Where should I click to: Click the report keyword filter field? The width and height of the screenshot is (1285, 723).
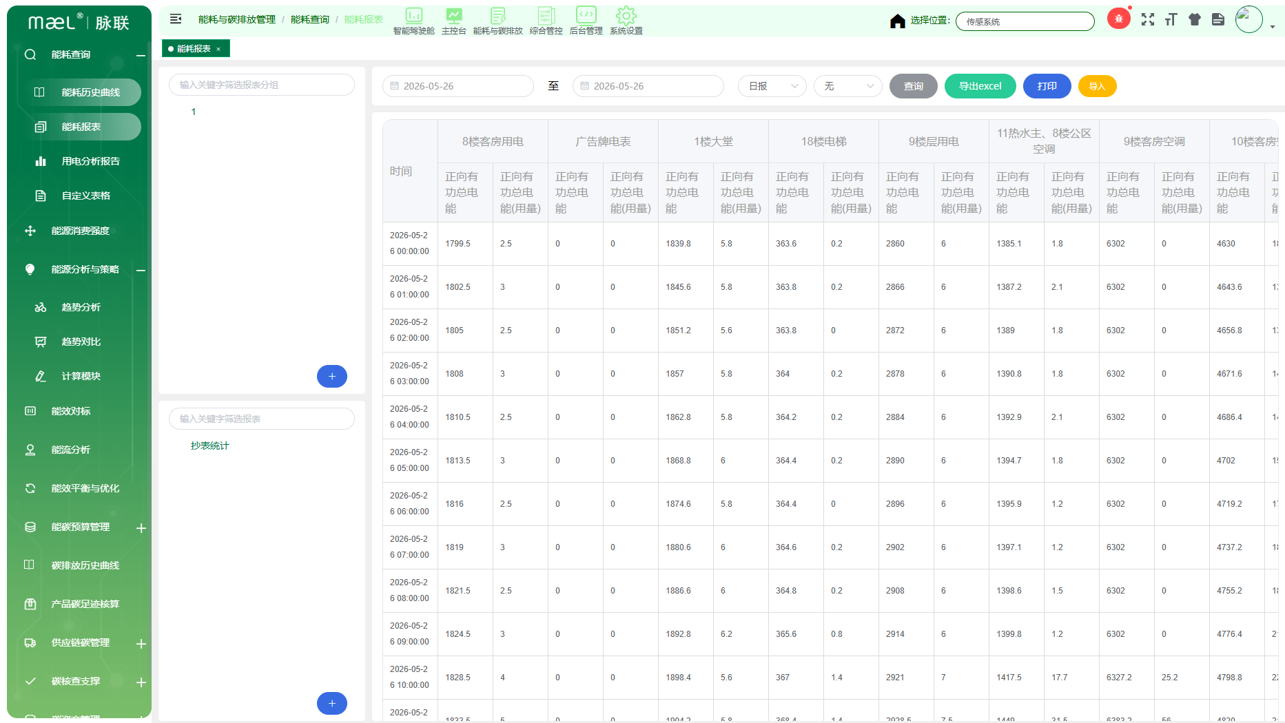tap(262, 419)
